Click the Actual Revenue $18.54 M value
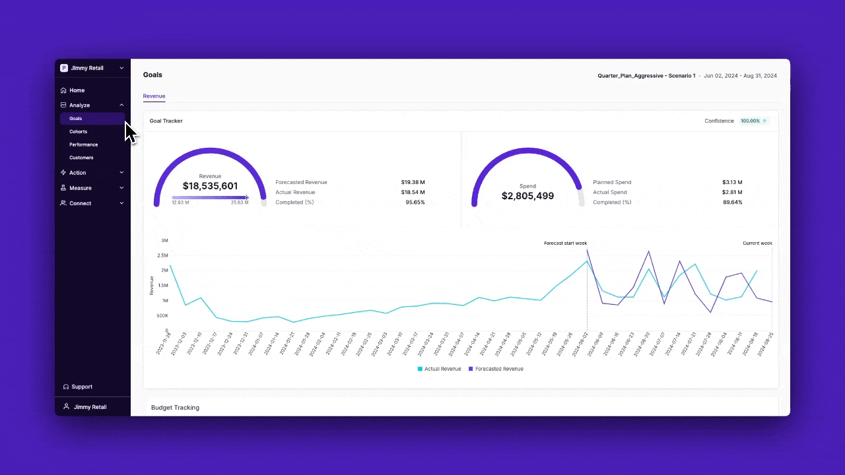845x475 pixels. [x=413, y=193]
